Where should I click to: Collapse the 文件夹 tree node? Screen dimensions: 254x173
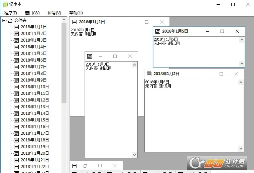point(4,20)
